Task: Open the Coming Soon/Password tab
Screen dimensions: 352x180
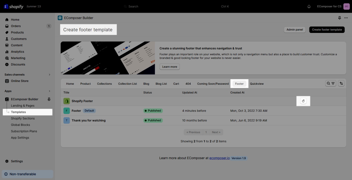Action: tap(213, 84)
